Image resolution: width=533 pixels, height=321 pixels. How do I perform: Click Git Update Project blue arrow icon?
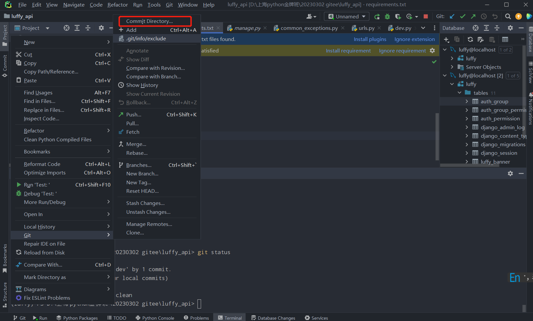point(452,16)
